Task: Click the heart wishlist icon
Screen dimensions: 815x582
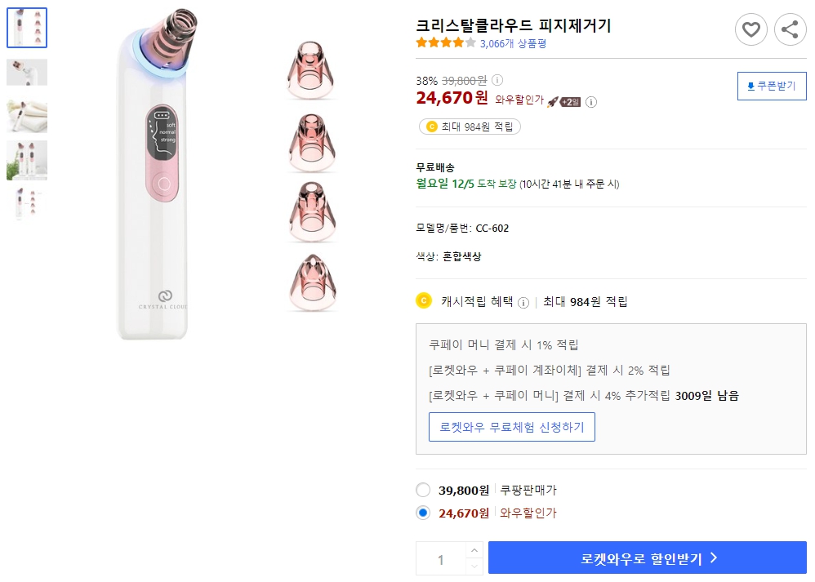Action: pos(751,29)
